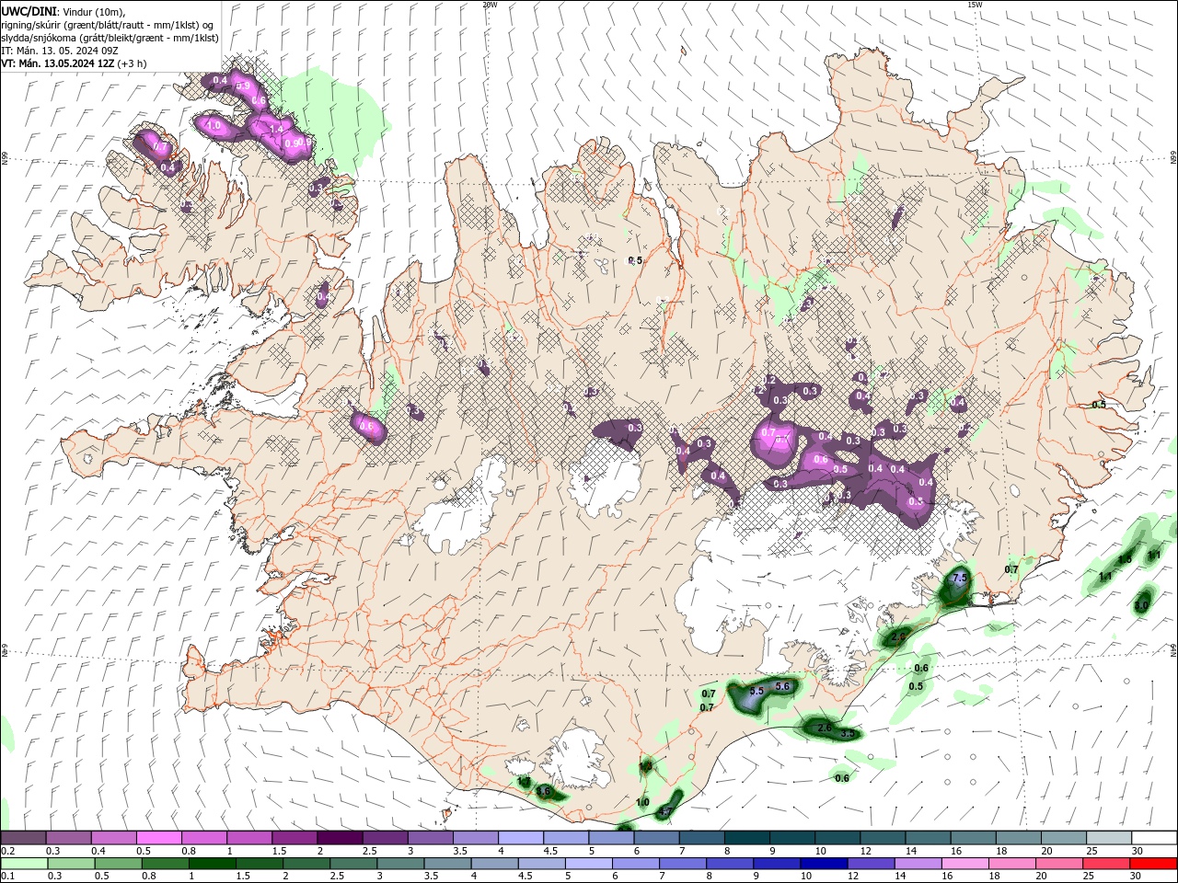Click the 1.4 snow value in the Westfjords

coord(276,130)
